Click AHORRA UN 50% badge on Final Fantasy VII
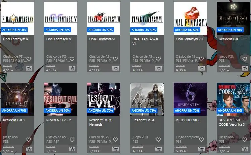This screenshot has width=251, height=155. coord(144,30)
